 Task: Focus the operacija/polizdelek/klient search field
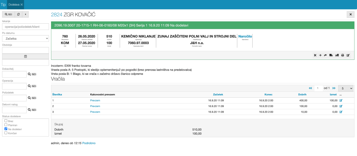point(25,27)
